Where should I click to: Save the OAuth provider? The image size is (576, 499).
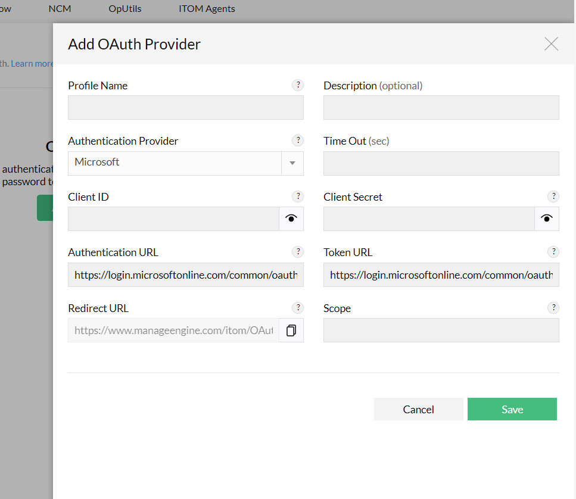coord(512,409)
